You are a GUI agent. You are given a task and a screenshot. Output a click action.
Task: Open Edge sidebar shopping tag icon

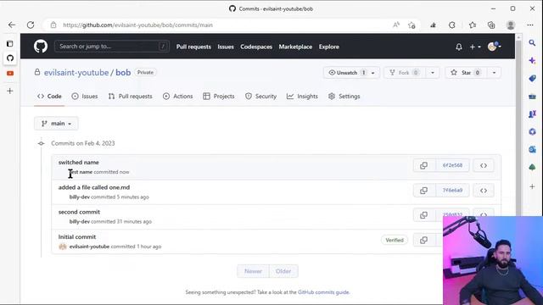tap(532, 79)
